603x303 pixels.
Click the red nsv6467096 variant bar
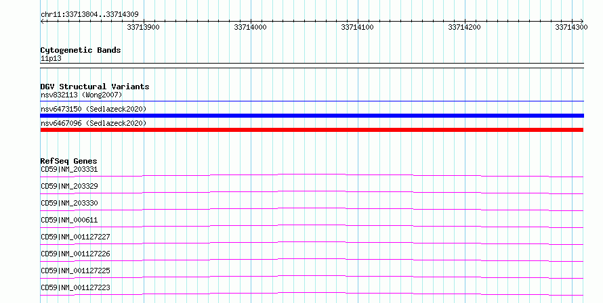click(x=312, y=130)
